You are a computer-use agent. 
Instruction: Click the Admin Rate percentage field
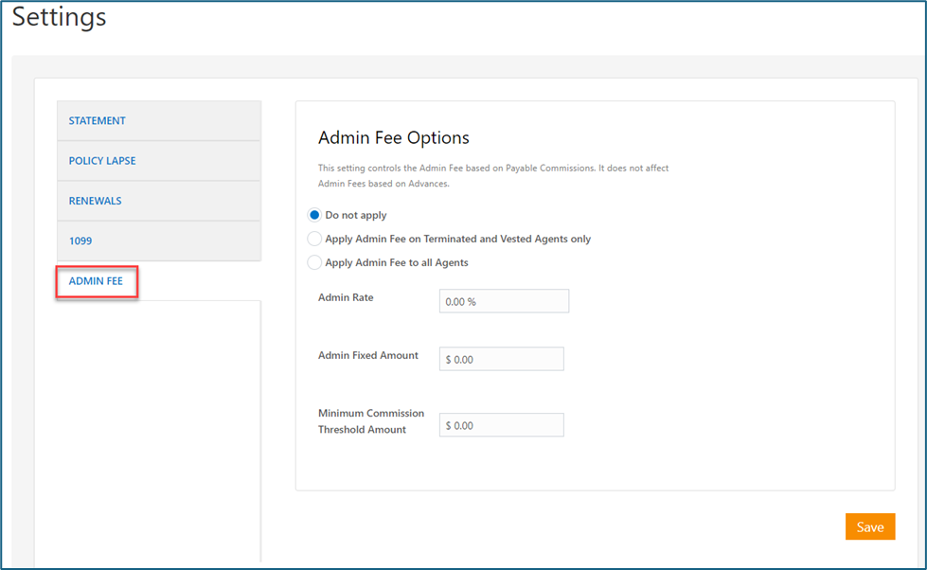point(504,301)
